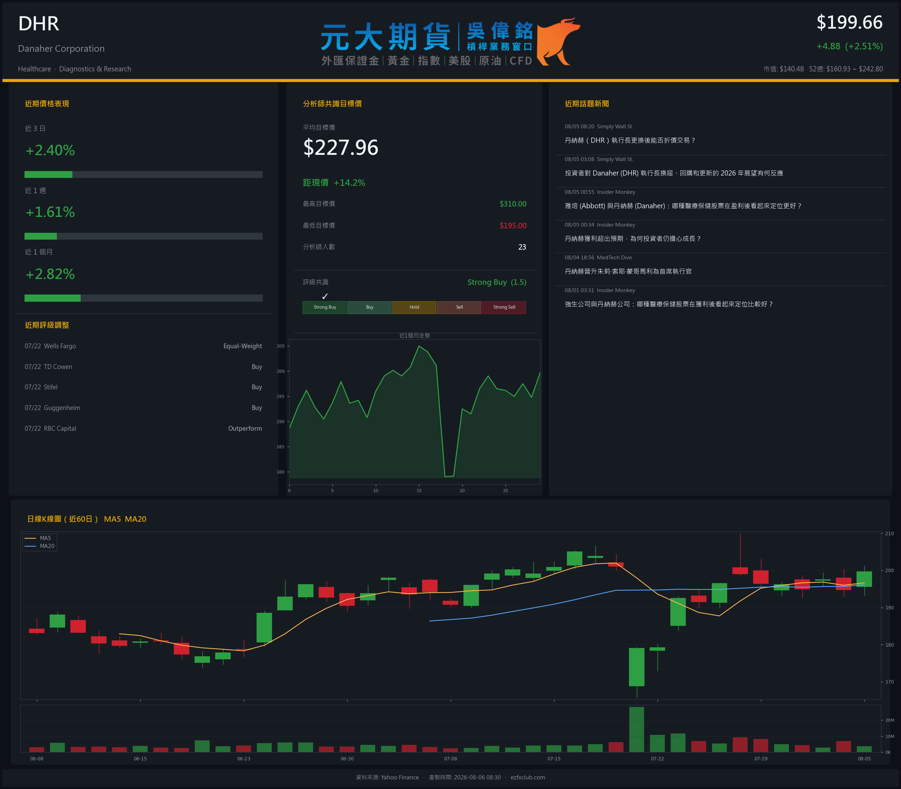Screen dimensions: 901x789
Task: Open the 雅培 (Abbott) 與丹納赫 comparison headline
Action: (683, 206)
